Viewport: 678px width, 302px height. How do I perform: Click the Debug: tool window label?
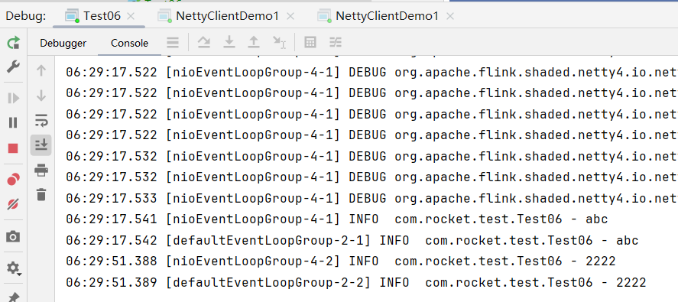pos(26,16)
